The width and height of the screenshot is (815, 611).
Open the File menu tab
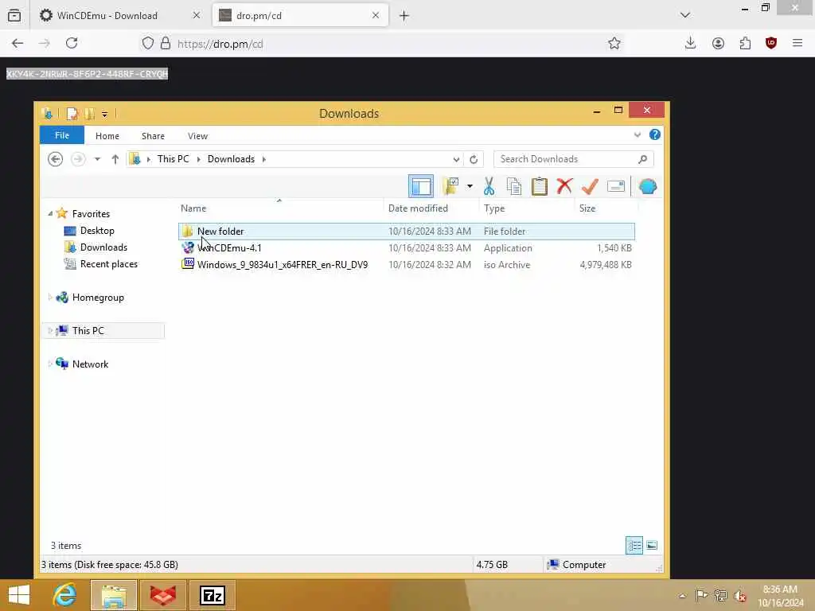62,135
